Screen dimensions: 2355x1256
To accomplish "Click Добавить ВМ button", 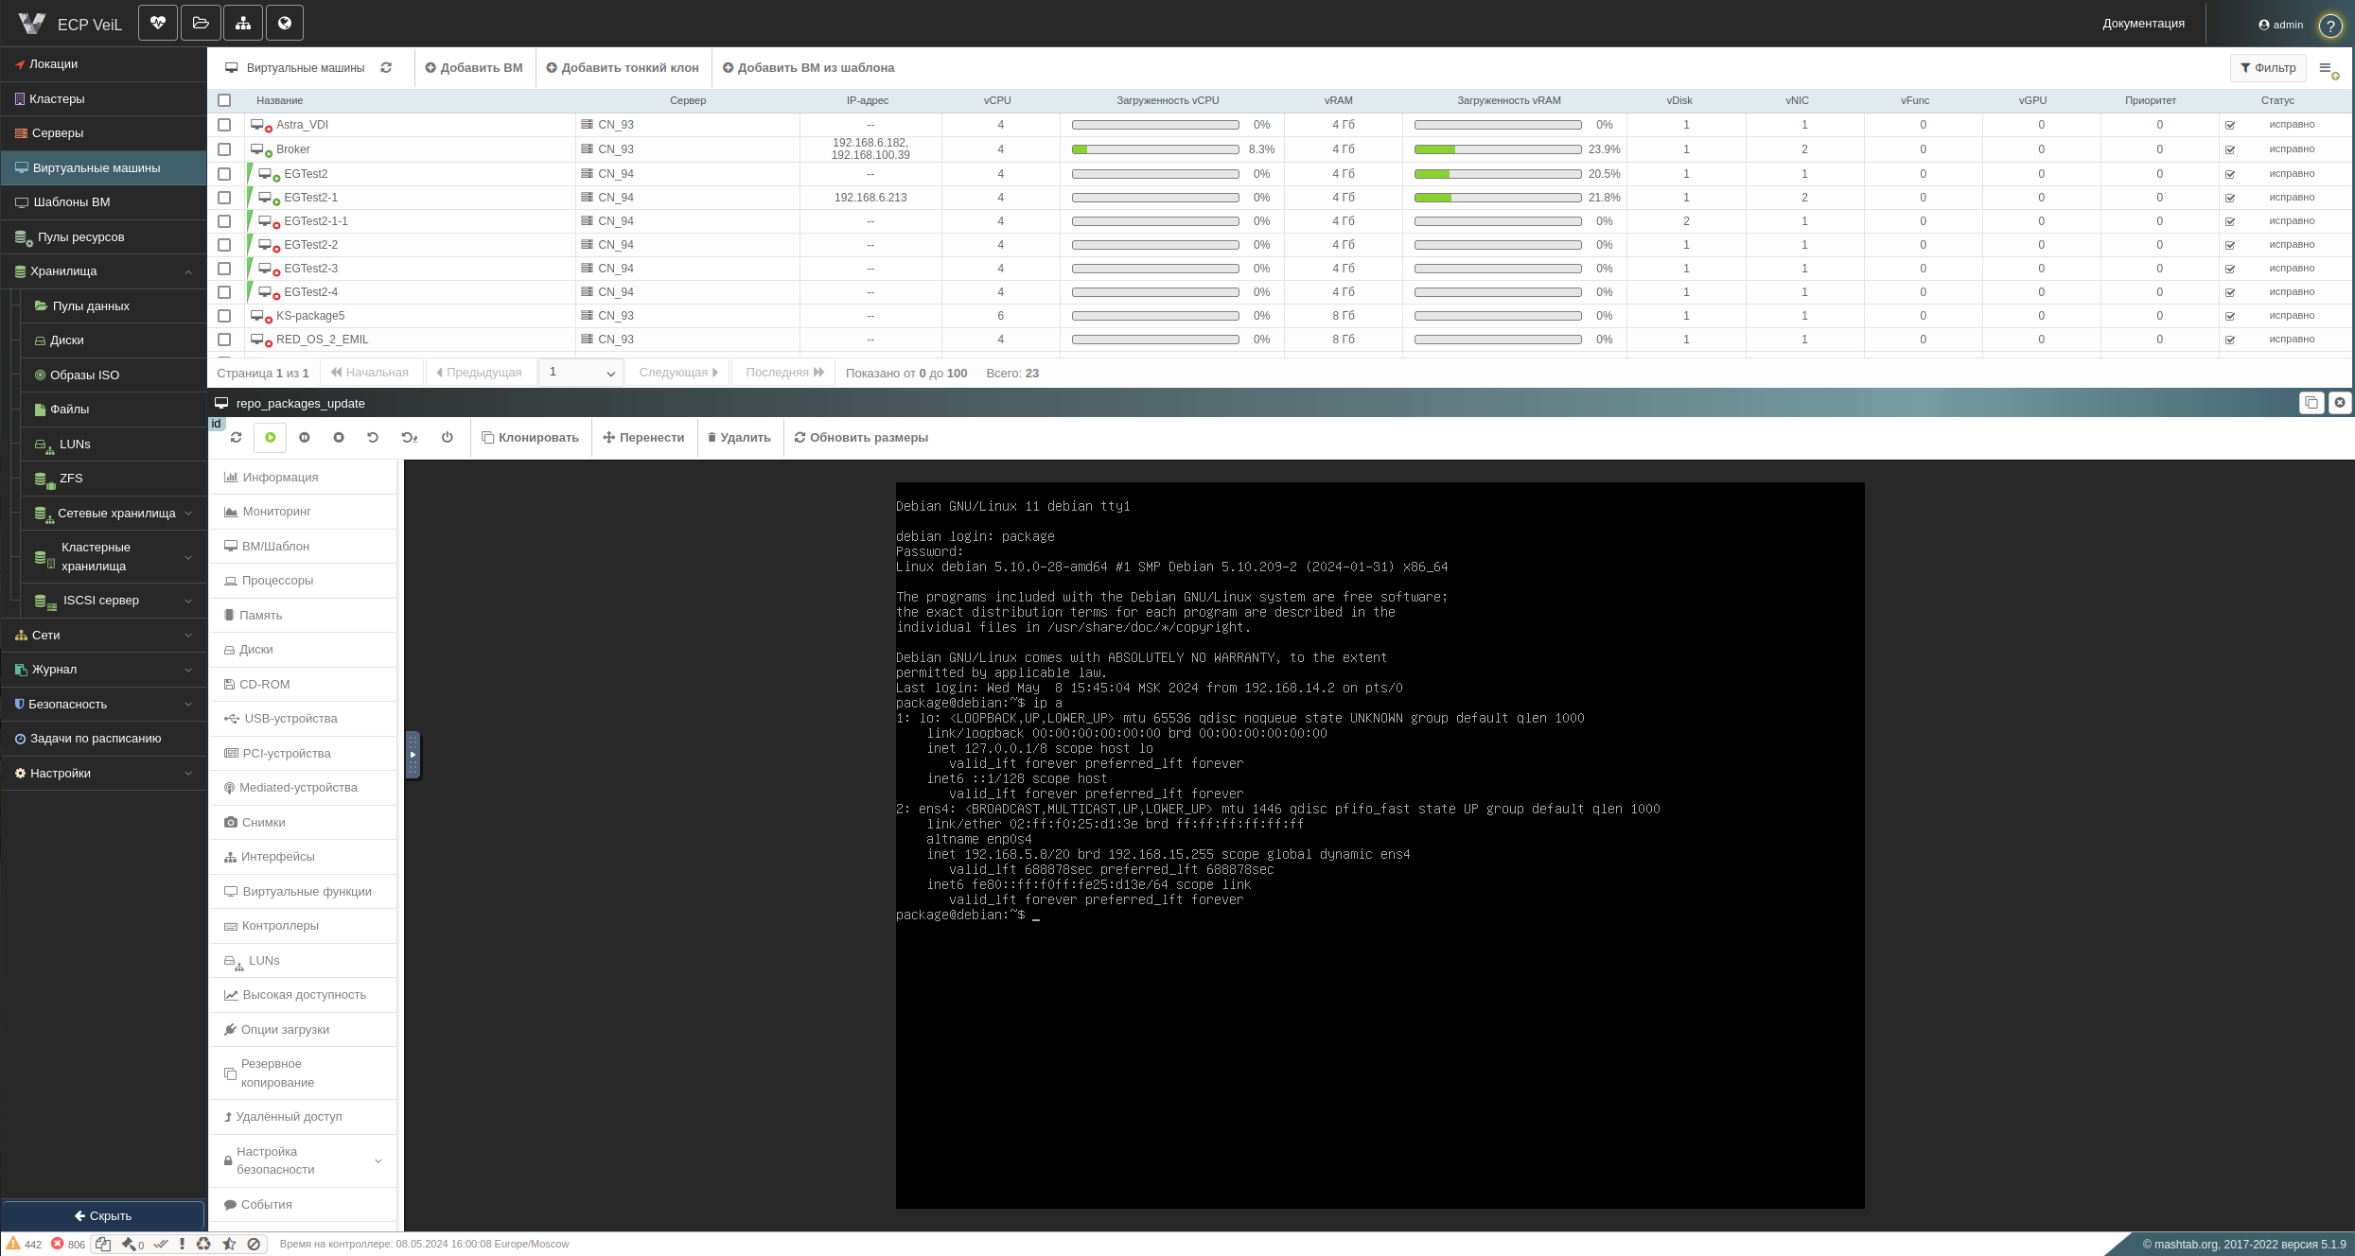I will (x=474, y=68).
